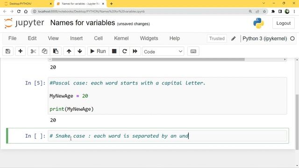Click the unsaved changes status text
299x168 pixels.
coord(133,24)
